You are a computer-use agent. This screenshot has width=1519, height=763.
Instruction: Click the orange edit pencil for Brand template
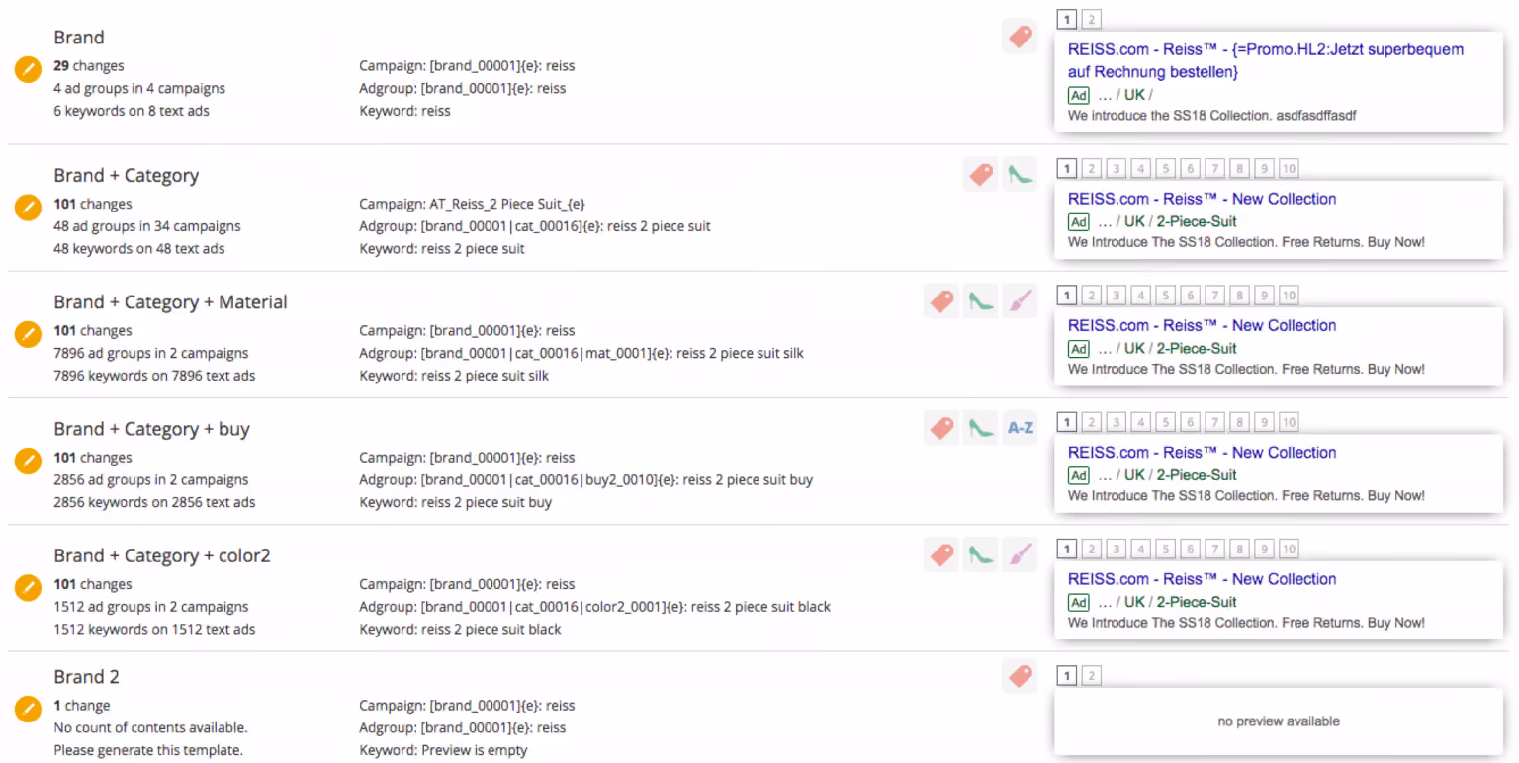click(28, 70)
